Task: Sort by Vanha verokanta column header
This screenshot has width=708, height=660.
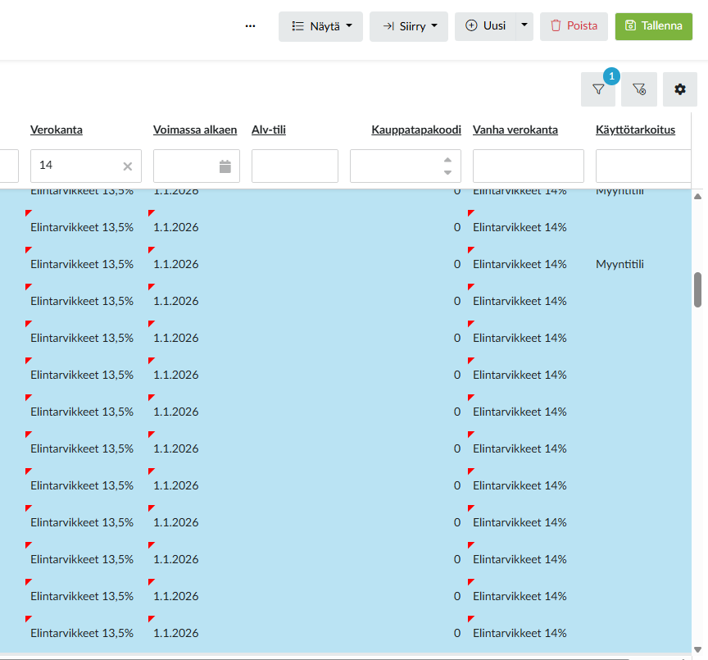Action: [x=515, y=130]
